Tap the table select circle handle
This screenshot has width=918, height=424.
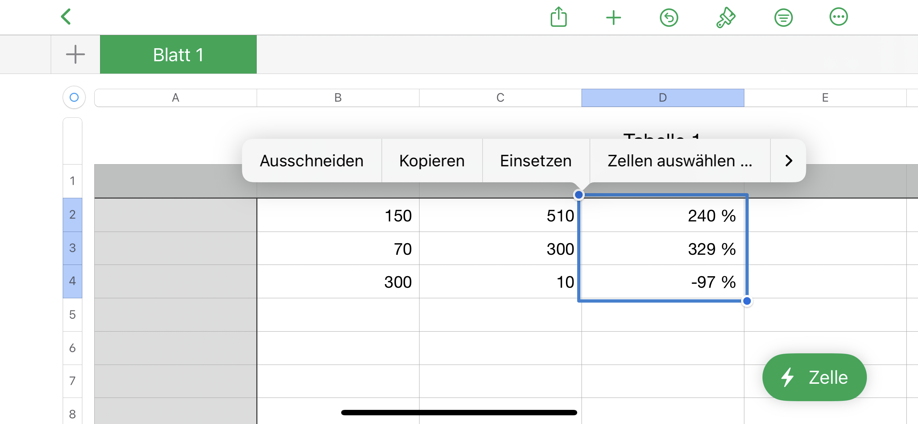click(74, 97)
